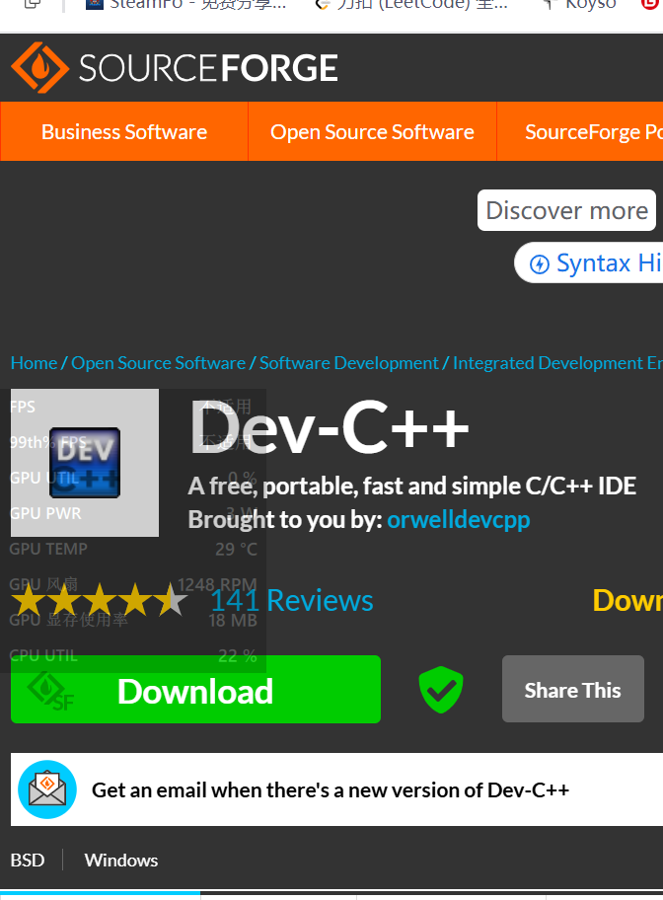Open the 141 Reviews link
This screenshot has height=900, width=663.
click(x=292, y=600)
